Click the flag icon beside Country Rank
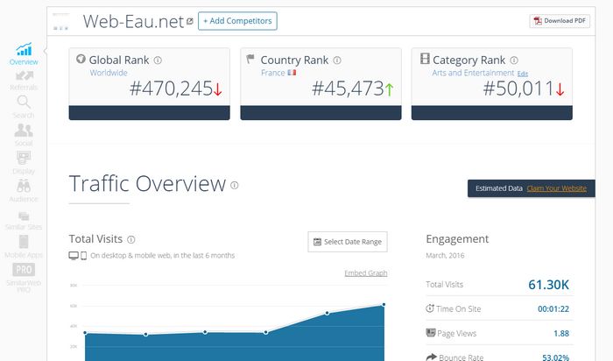Image resolution: width=613 pixels, height=361 pixels. click(x=250, y=59)
